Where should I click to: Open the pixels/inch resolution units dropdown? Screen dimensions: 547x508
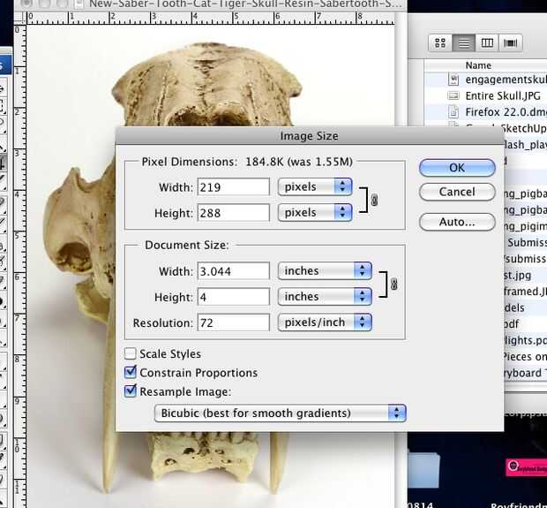pyautogui.click(x=325, y=322)
